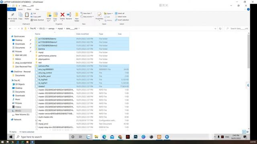Open Explorer help question mark icon
Viewport: 257px width, 144px height.
(x=248, y=10)
